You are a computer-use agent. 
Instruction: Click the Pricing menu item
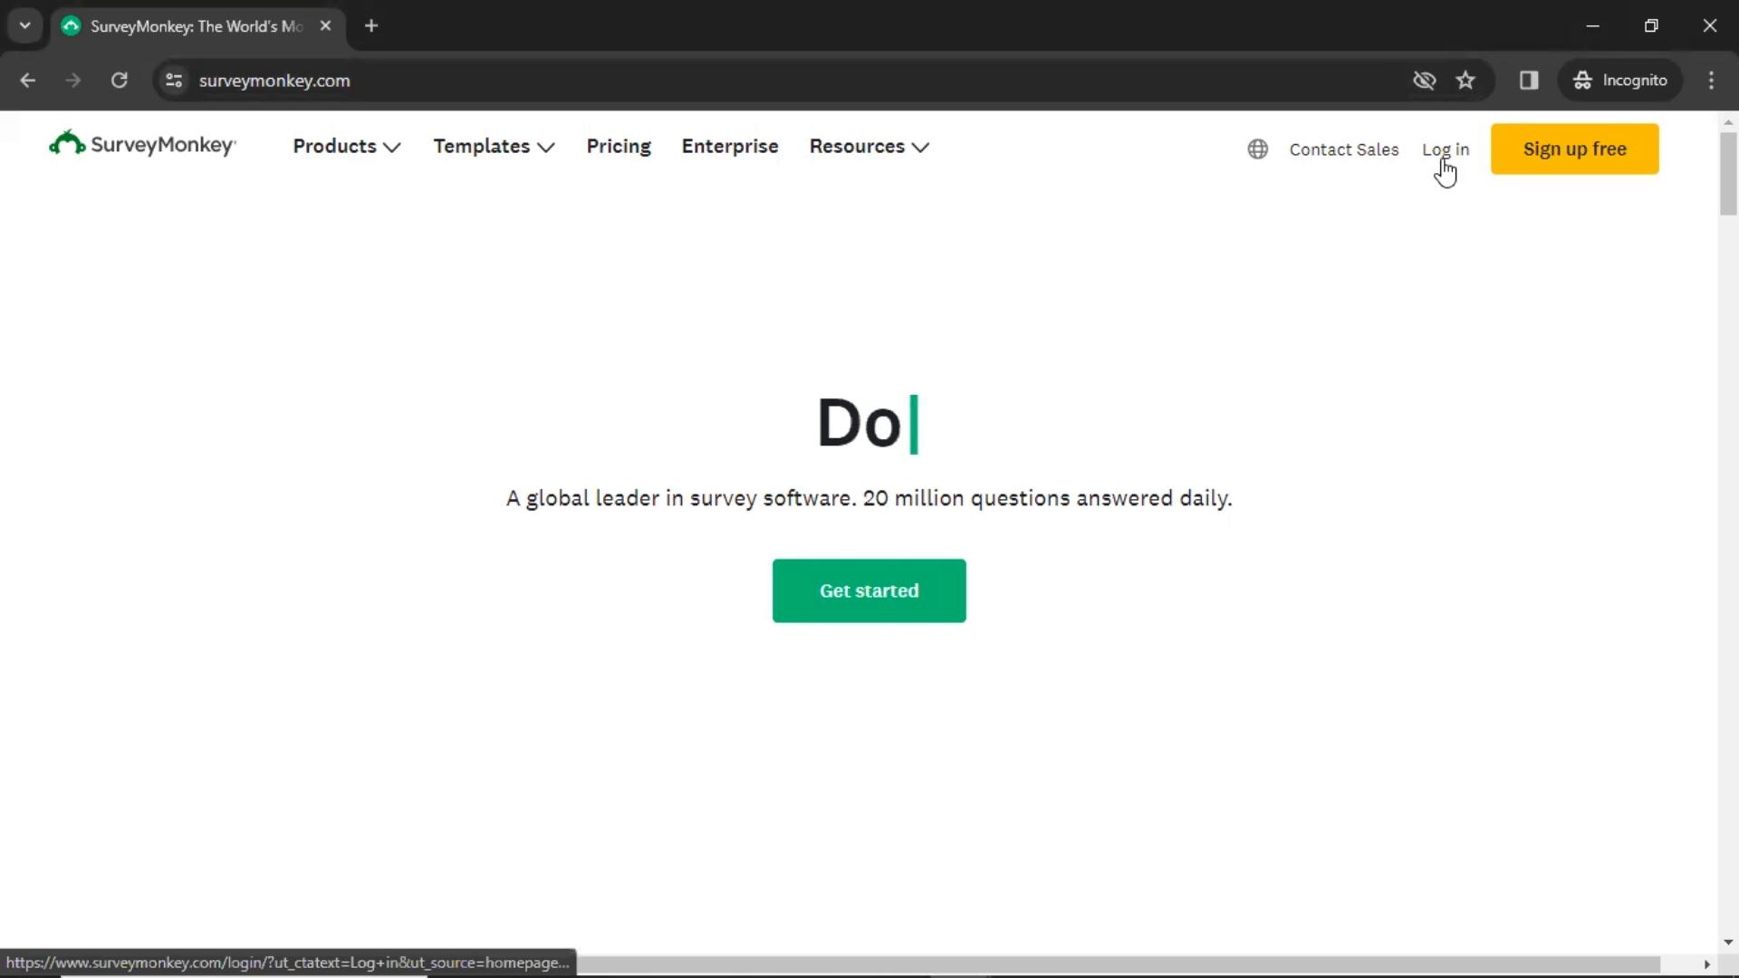point(619,146)
